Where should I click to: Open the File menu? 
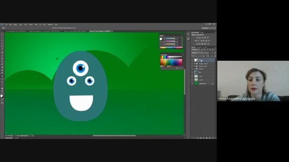[6, 24]
